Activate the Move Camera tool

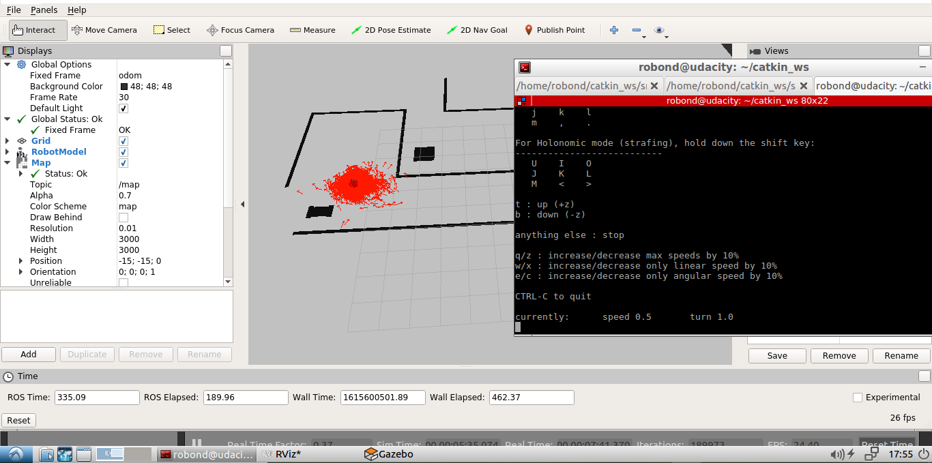pyautogui.click(x=104, y=29)
